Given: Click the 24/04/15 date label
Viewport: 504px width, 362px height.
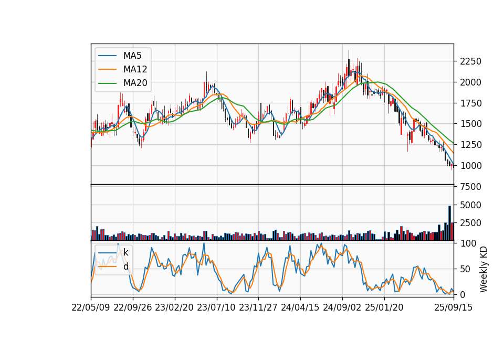Looking at the screenshot, I should (300, 307).
